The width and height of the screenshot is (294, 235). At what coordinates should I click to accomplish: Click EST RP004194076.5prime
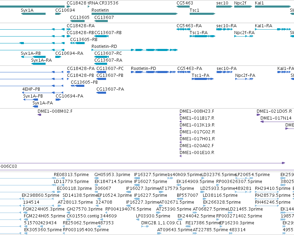click(128, 209)
